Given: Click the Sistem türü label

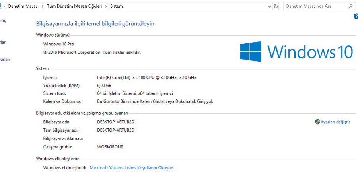Looking at the screenshot, I should tap(54, 93).
